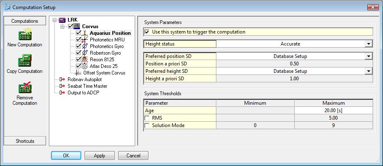Click the LRK computation icon
Image resolution: width=383 pixels, height=166 pixels.
[63, 20]
